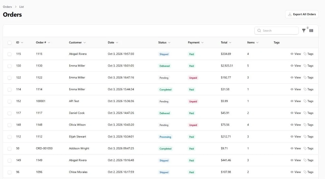Click customer name API Test
Viewport: 325px width, 179px height.
tap(74, 101)
